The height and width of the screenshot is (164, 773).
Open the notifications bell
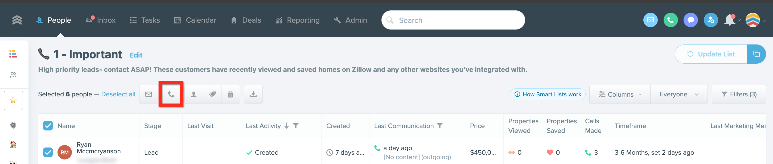click(x=730, y=20)
